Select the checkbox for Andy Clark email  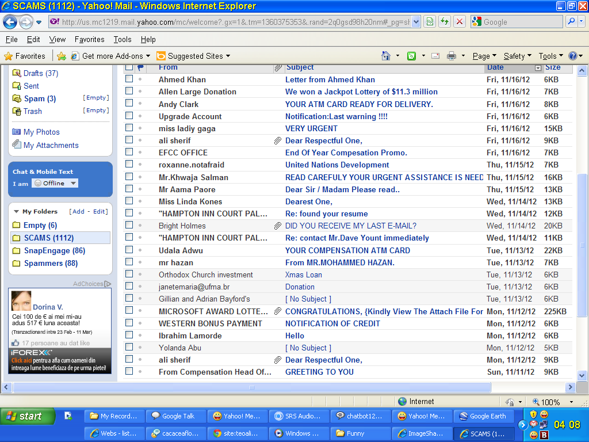(129, 103)
